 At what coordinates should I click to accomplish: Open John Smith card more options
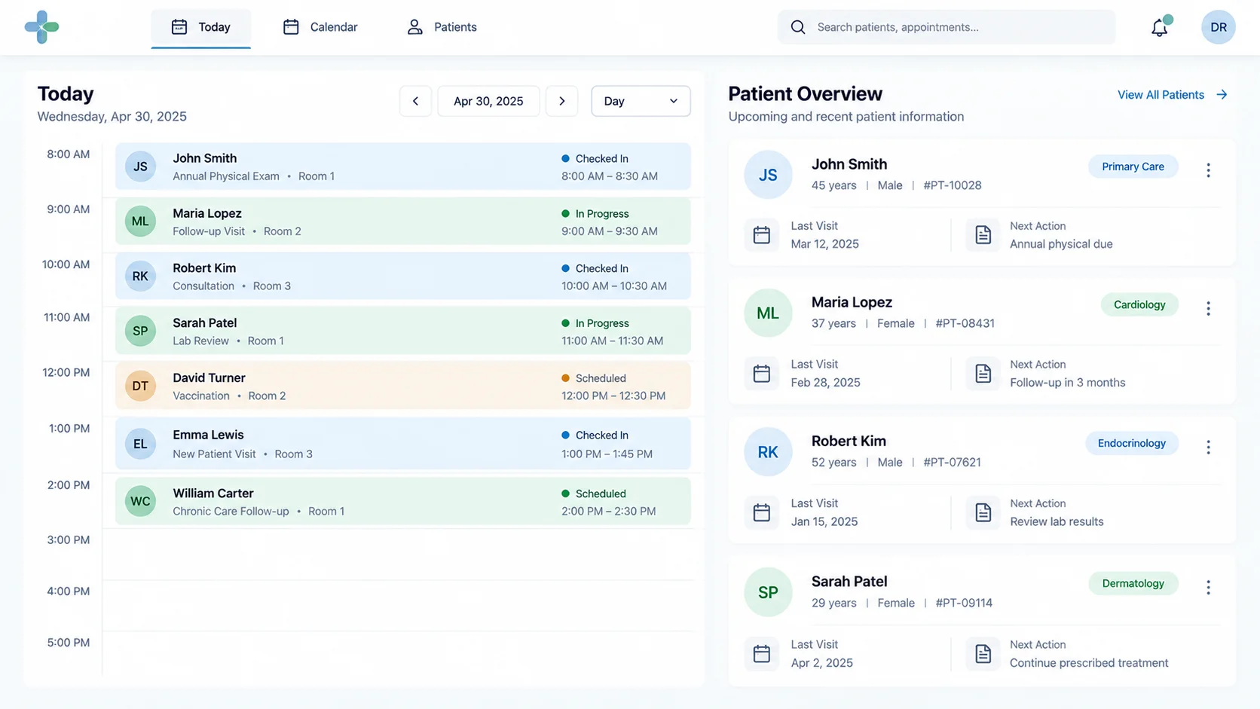tap(1208, 170)
